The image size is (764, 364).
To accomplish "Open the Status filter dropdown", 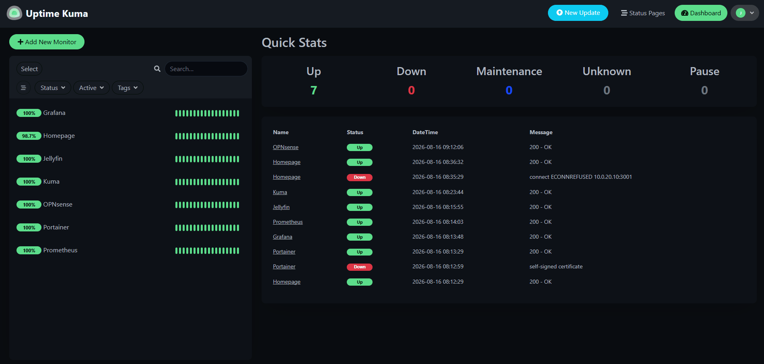I will pos(53,88).
